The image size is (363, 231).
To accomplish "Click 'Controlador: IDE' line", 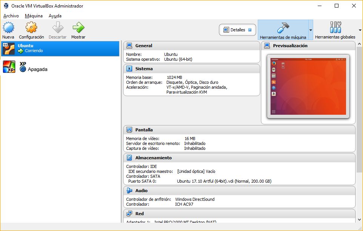I will pyautogui.click(x=142, y=167).
